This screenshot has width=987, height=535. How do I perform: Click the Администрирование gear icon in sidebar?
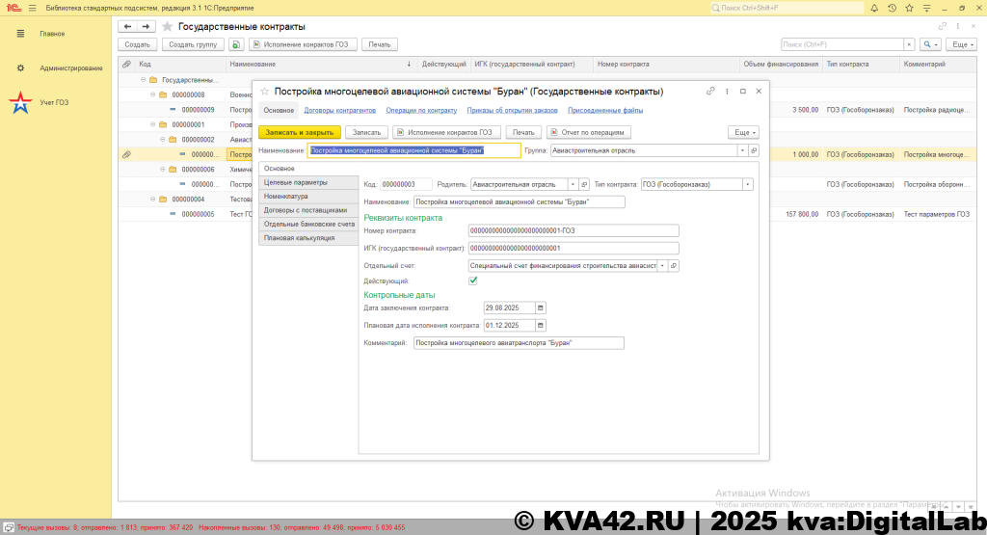(20, 68)
